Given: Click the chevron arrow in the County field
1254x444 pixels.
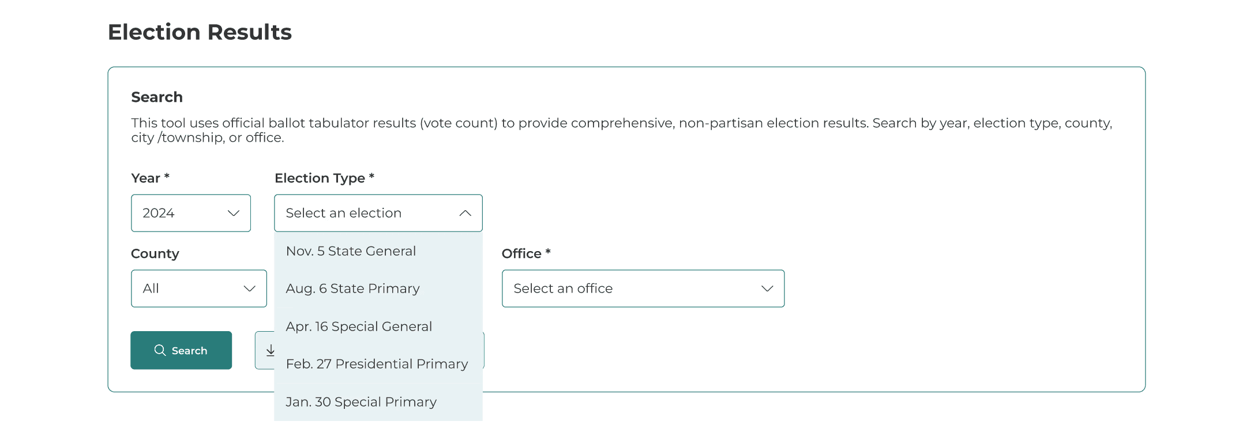Looking at the screenshot, I should click(249, 289).
